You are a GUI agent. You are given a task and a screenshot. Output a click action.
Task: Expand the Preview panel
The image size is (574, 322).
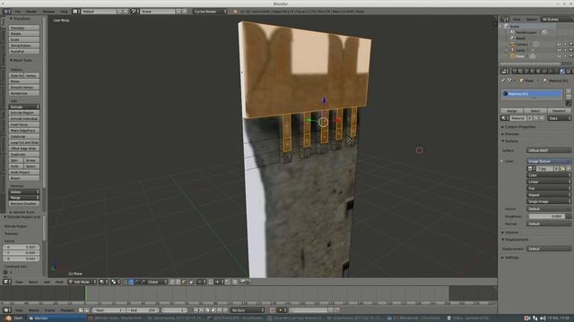click(x=511, y=134)
